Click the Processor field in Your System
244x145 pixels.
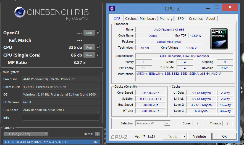click(x=61, y=79)
